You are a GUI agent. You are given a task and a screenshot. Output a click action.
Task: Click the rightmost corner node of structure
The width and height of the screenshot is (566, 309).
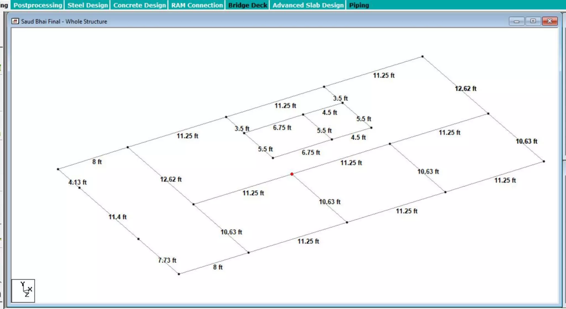point(544,161)
